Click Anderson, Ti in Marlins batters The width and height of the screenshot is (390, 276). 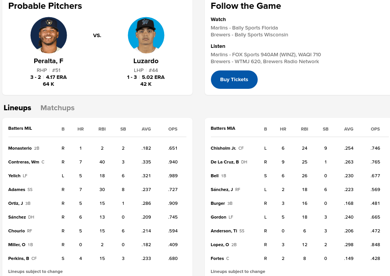[x=224, y=231]
